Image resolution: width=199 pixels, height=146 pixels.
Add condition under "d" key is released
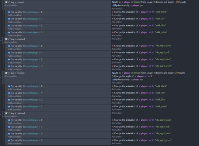pyautogui.click(x=11, y=117)
